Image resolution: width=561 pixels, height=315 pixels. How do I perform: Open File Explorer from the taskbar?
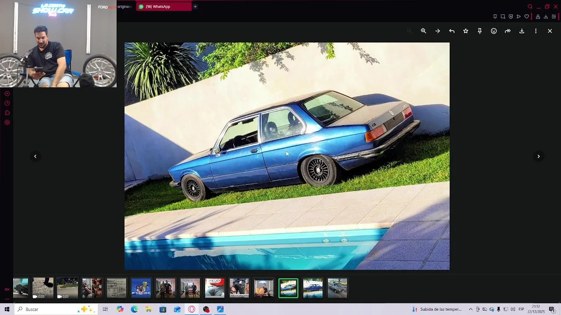pyautogui.click(x=149, y=309)
